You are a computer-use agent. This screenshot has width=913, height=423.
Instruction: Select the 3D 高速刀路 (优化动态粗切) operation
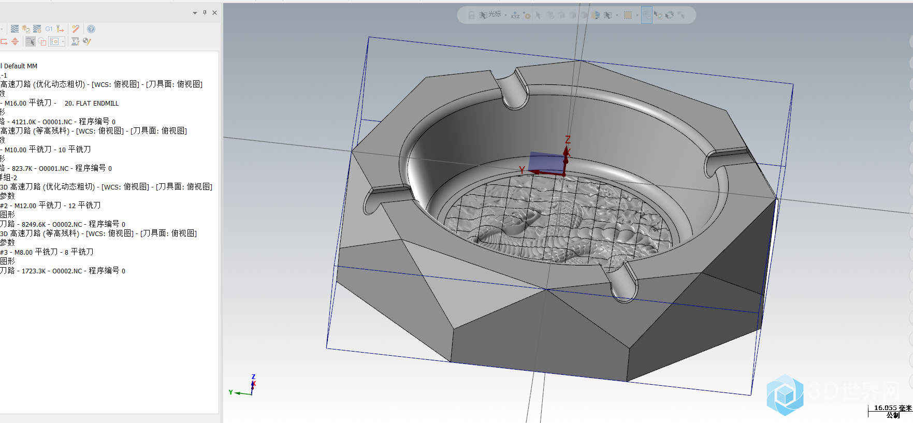[106, 187]
